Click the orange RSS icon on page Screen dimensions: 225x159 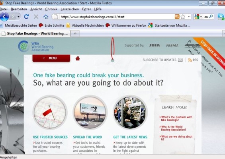[190, 60]
